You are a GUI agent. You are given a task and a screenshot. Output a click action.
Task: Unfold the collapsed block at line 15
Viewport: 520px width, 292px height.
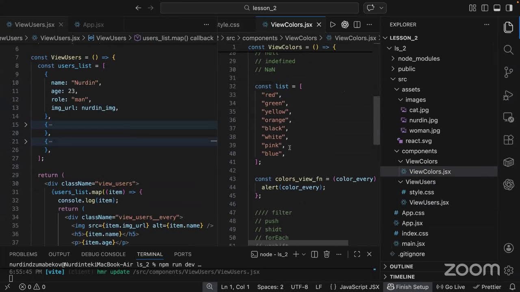[26, 125]
